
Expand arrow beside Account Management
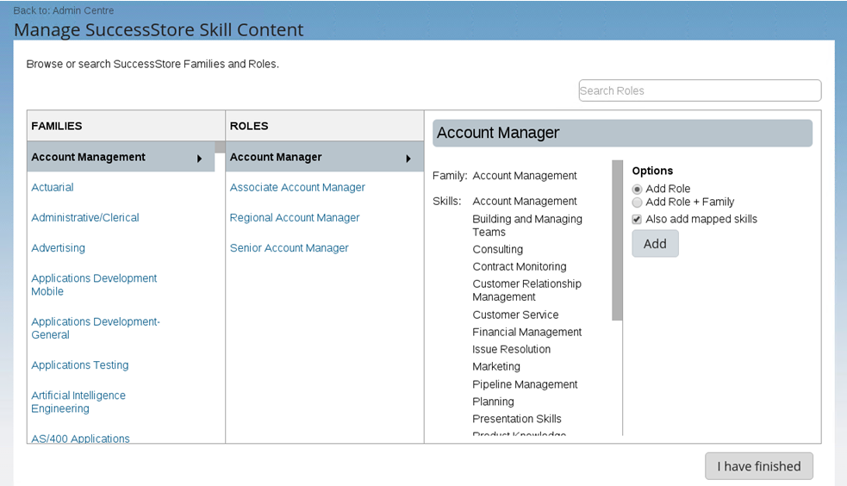tap(199, 159)
